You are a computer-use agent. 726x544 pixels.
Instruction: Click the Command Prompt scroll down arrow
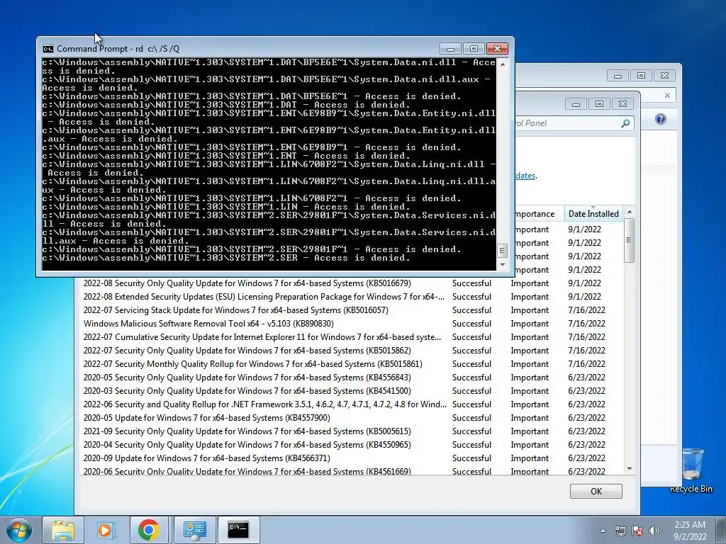[x=503, y=265]
